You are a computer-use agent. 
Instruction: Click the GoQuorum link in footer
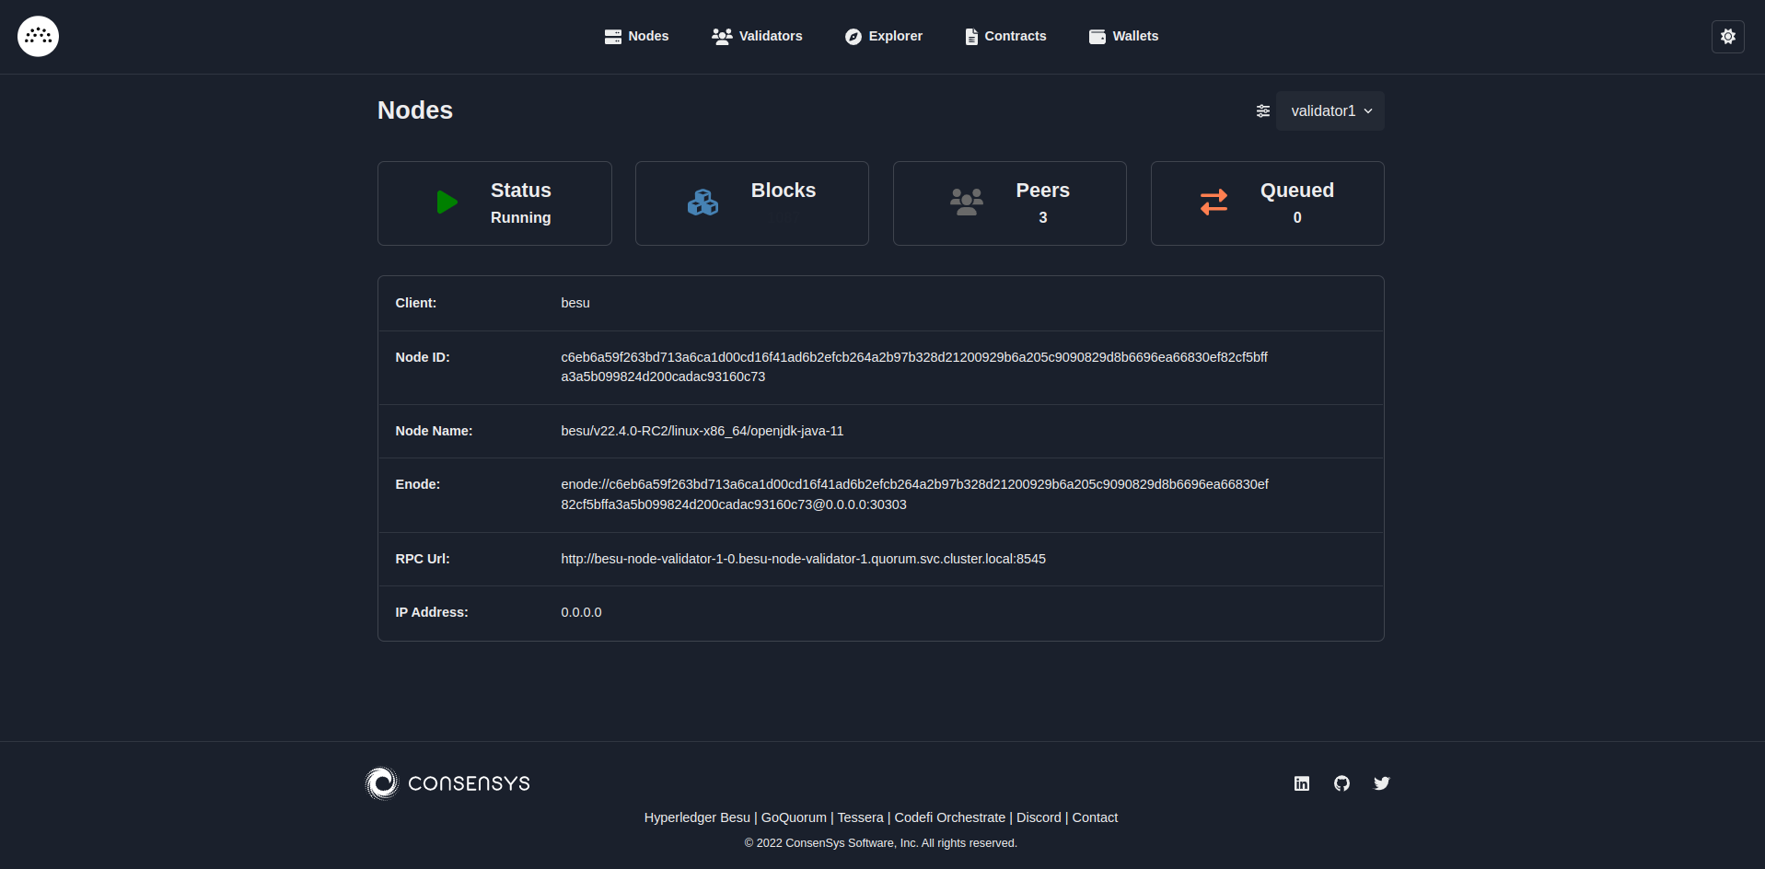point(793,817)
